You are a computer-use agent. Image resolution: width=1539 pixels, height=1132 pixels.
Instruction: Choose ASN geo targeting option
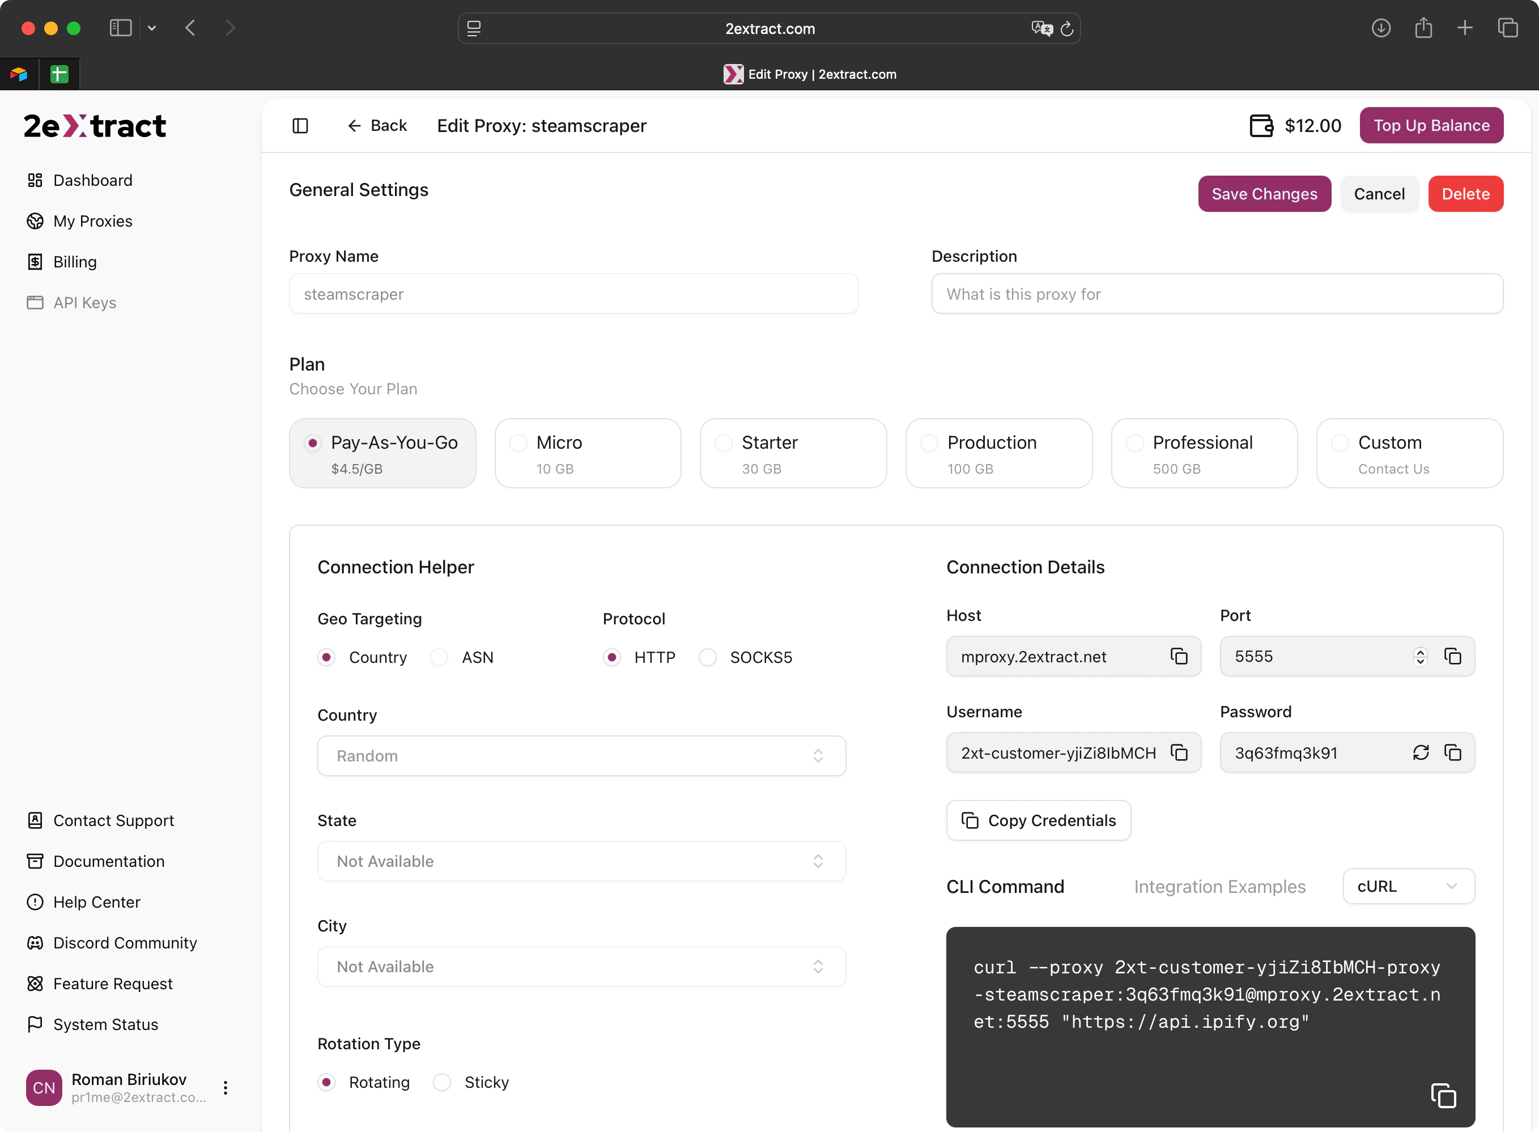[439, 657]
